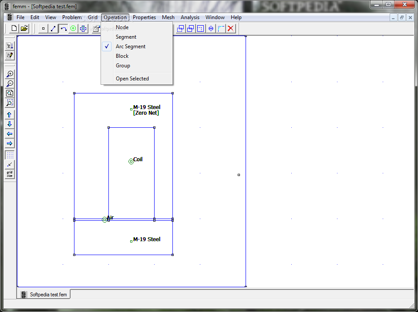
Task: Click the Air block label
Action: 110,218
